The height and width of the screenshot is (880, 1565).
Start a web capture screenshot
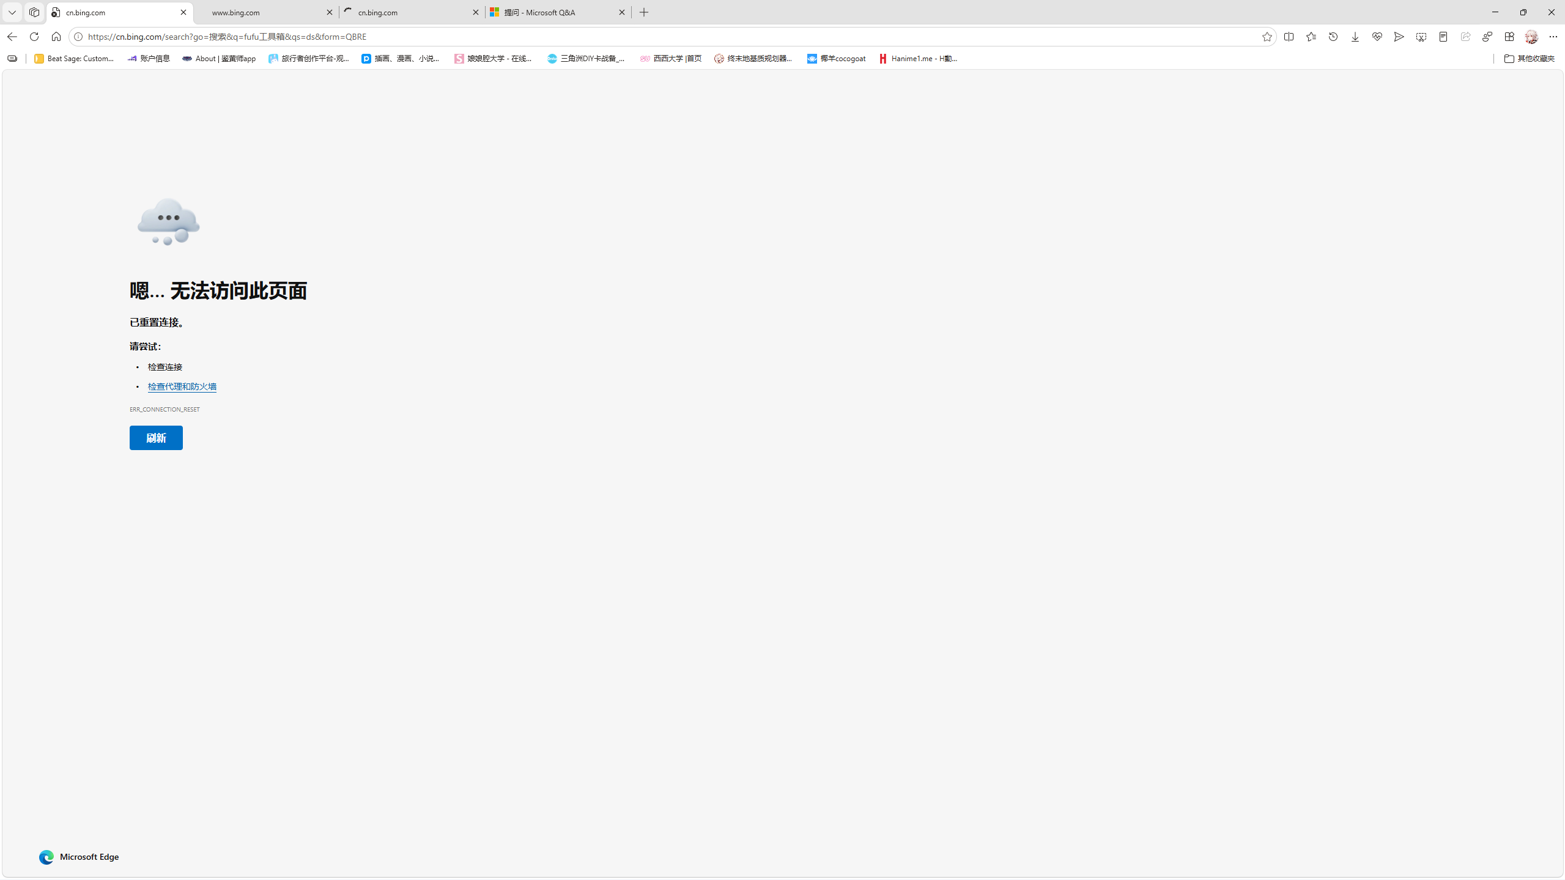(1421, 37)
